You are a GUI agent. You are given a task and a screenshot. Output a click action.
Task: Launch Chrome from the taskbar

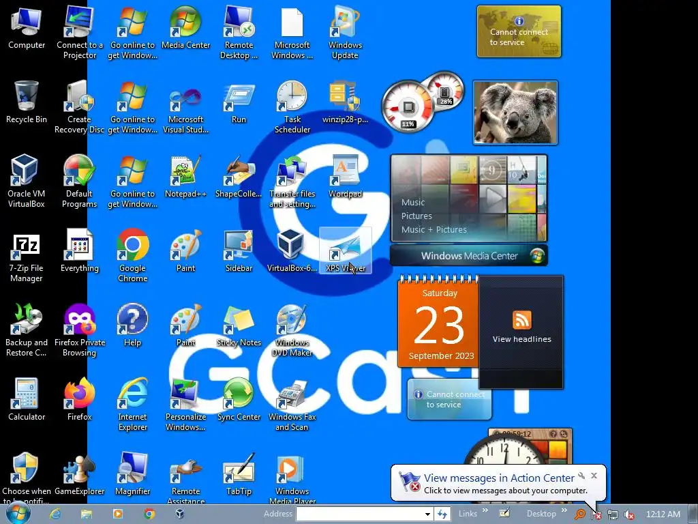[x=149, y=514]
